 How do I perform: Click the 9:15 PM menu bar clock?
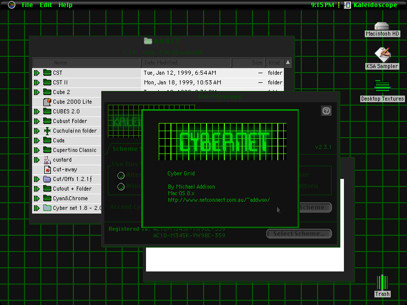click(x=323, y=5)
